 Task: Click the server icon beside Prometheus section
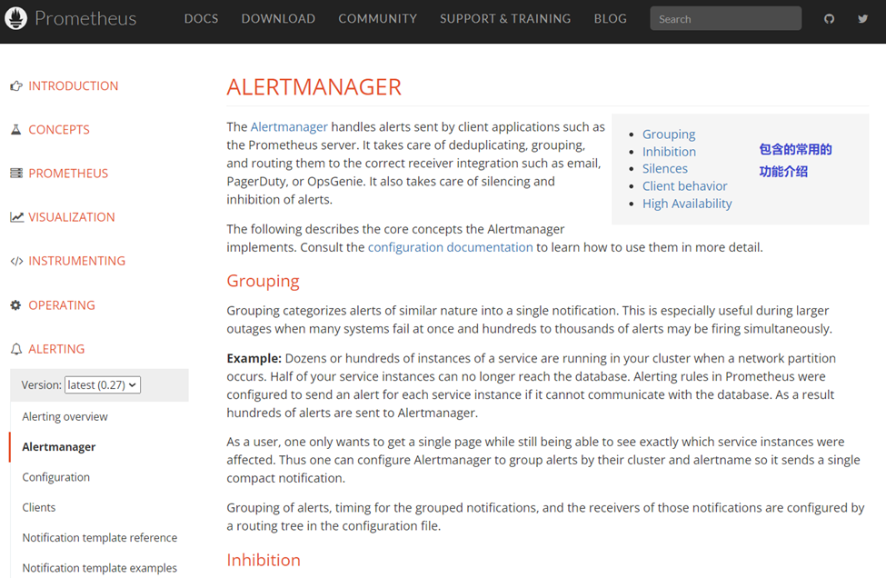point(16,173)
